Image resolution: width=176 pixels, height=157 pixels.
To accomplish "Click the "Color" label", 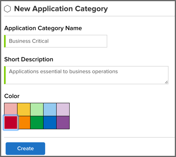I will pyautogui.click(x=12, y=96).
